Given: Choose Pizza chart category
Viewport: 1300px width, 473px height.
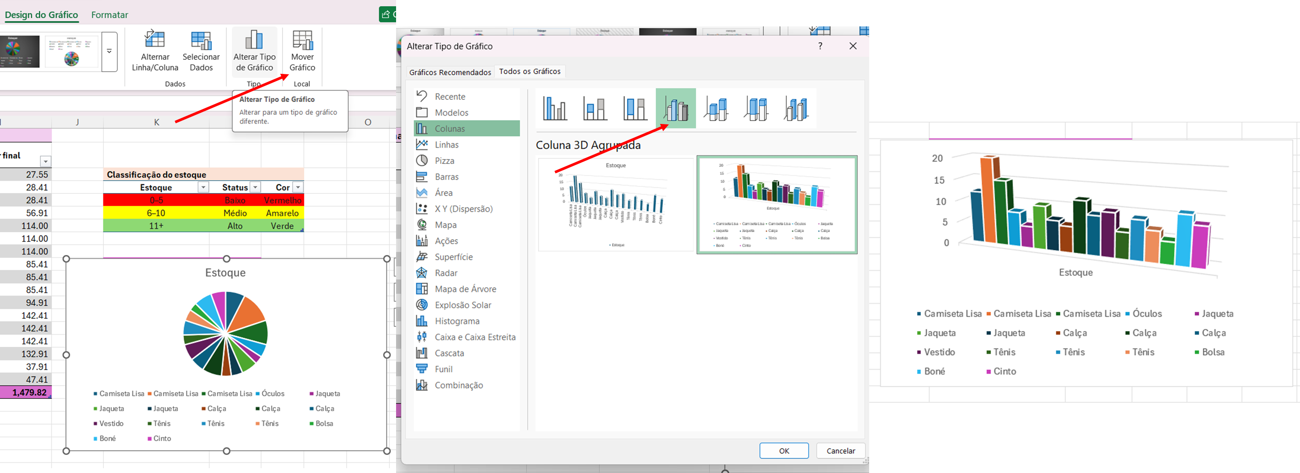Looking at the screenshot, I should point(467,161).
